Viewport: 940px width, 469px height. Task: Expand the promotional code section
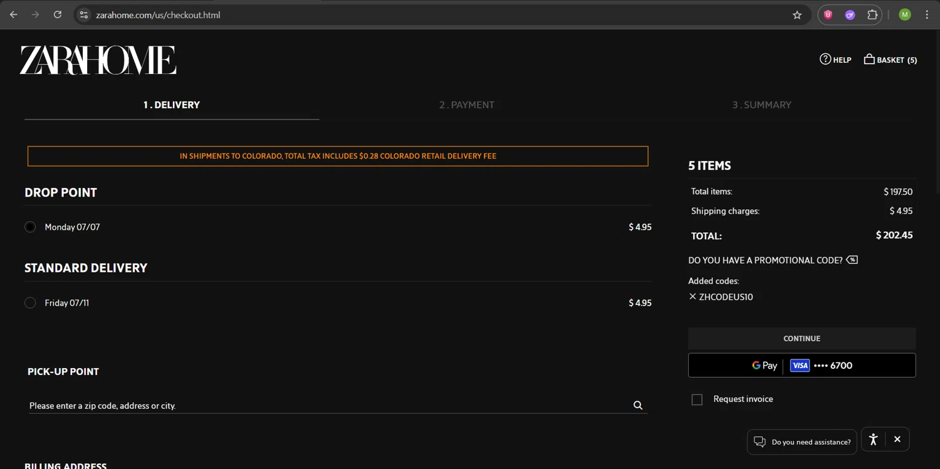(765, 260)
